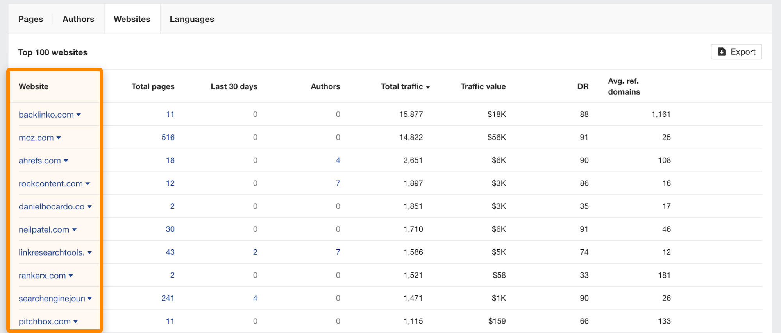Select the Languages tab
Screen dimensions: 781x333
191,19
